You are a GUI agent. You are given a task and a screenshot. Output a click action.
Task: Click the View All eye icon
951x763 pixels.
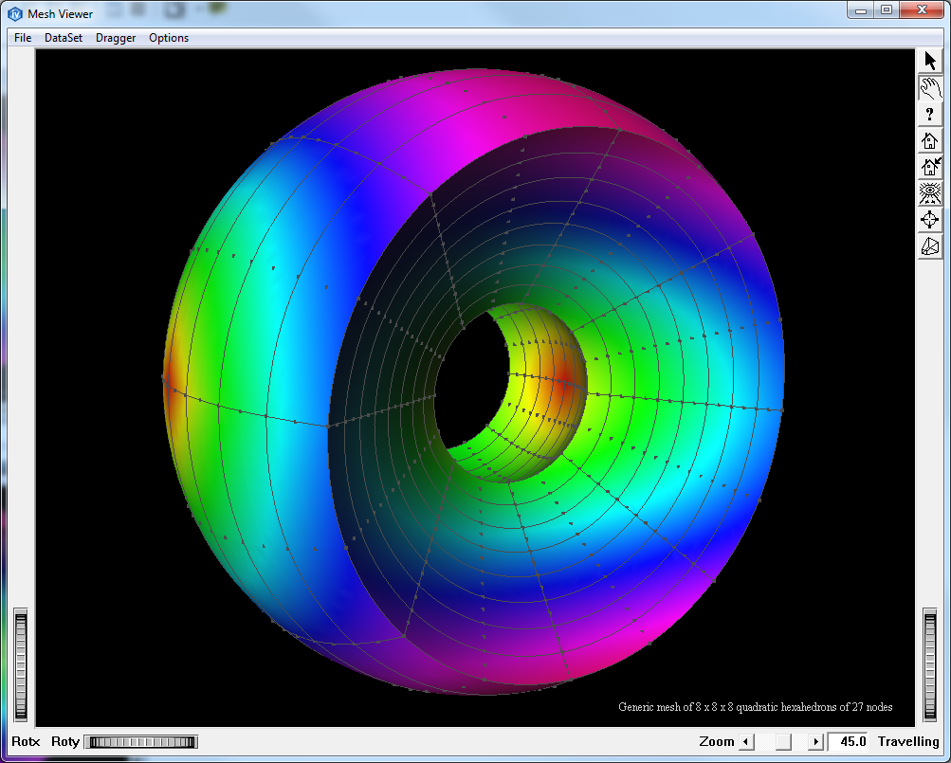[930, 193]
